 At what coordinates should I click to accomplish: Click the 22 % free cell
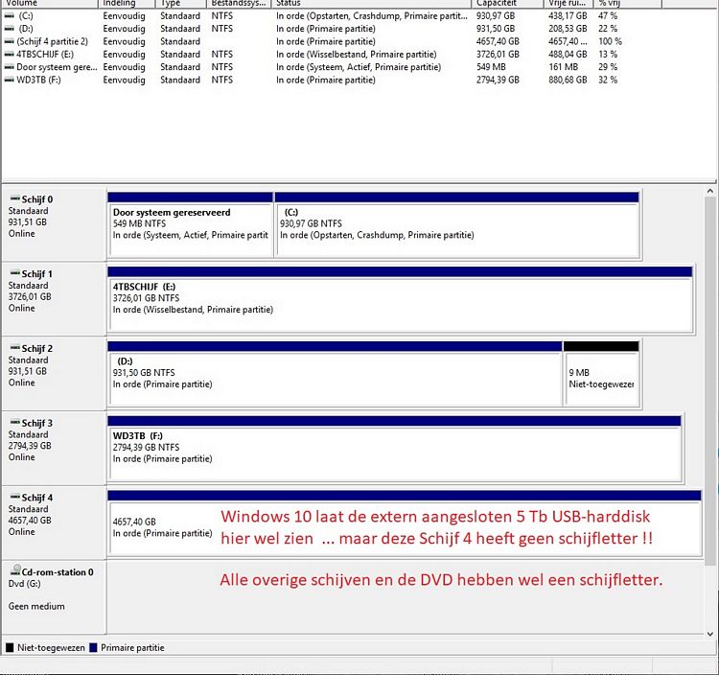tap(608, 29)
